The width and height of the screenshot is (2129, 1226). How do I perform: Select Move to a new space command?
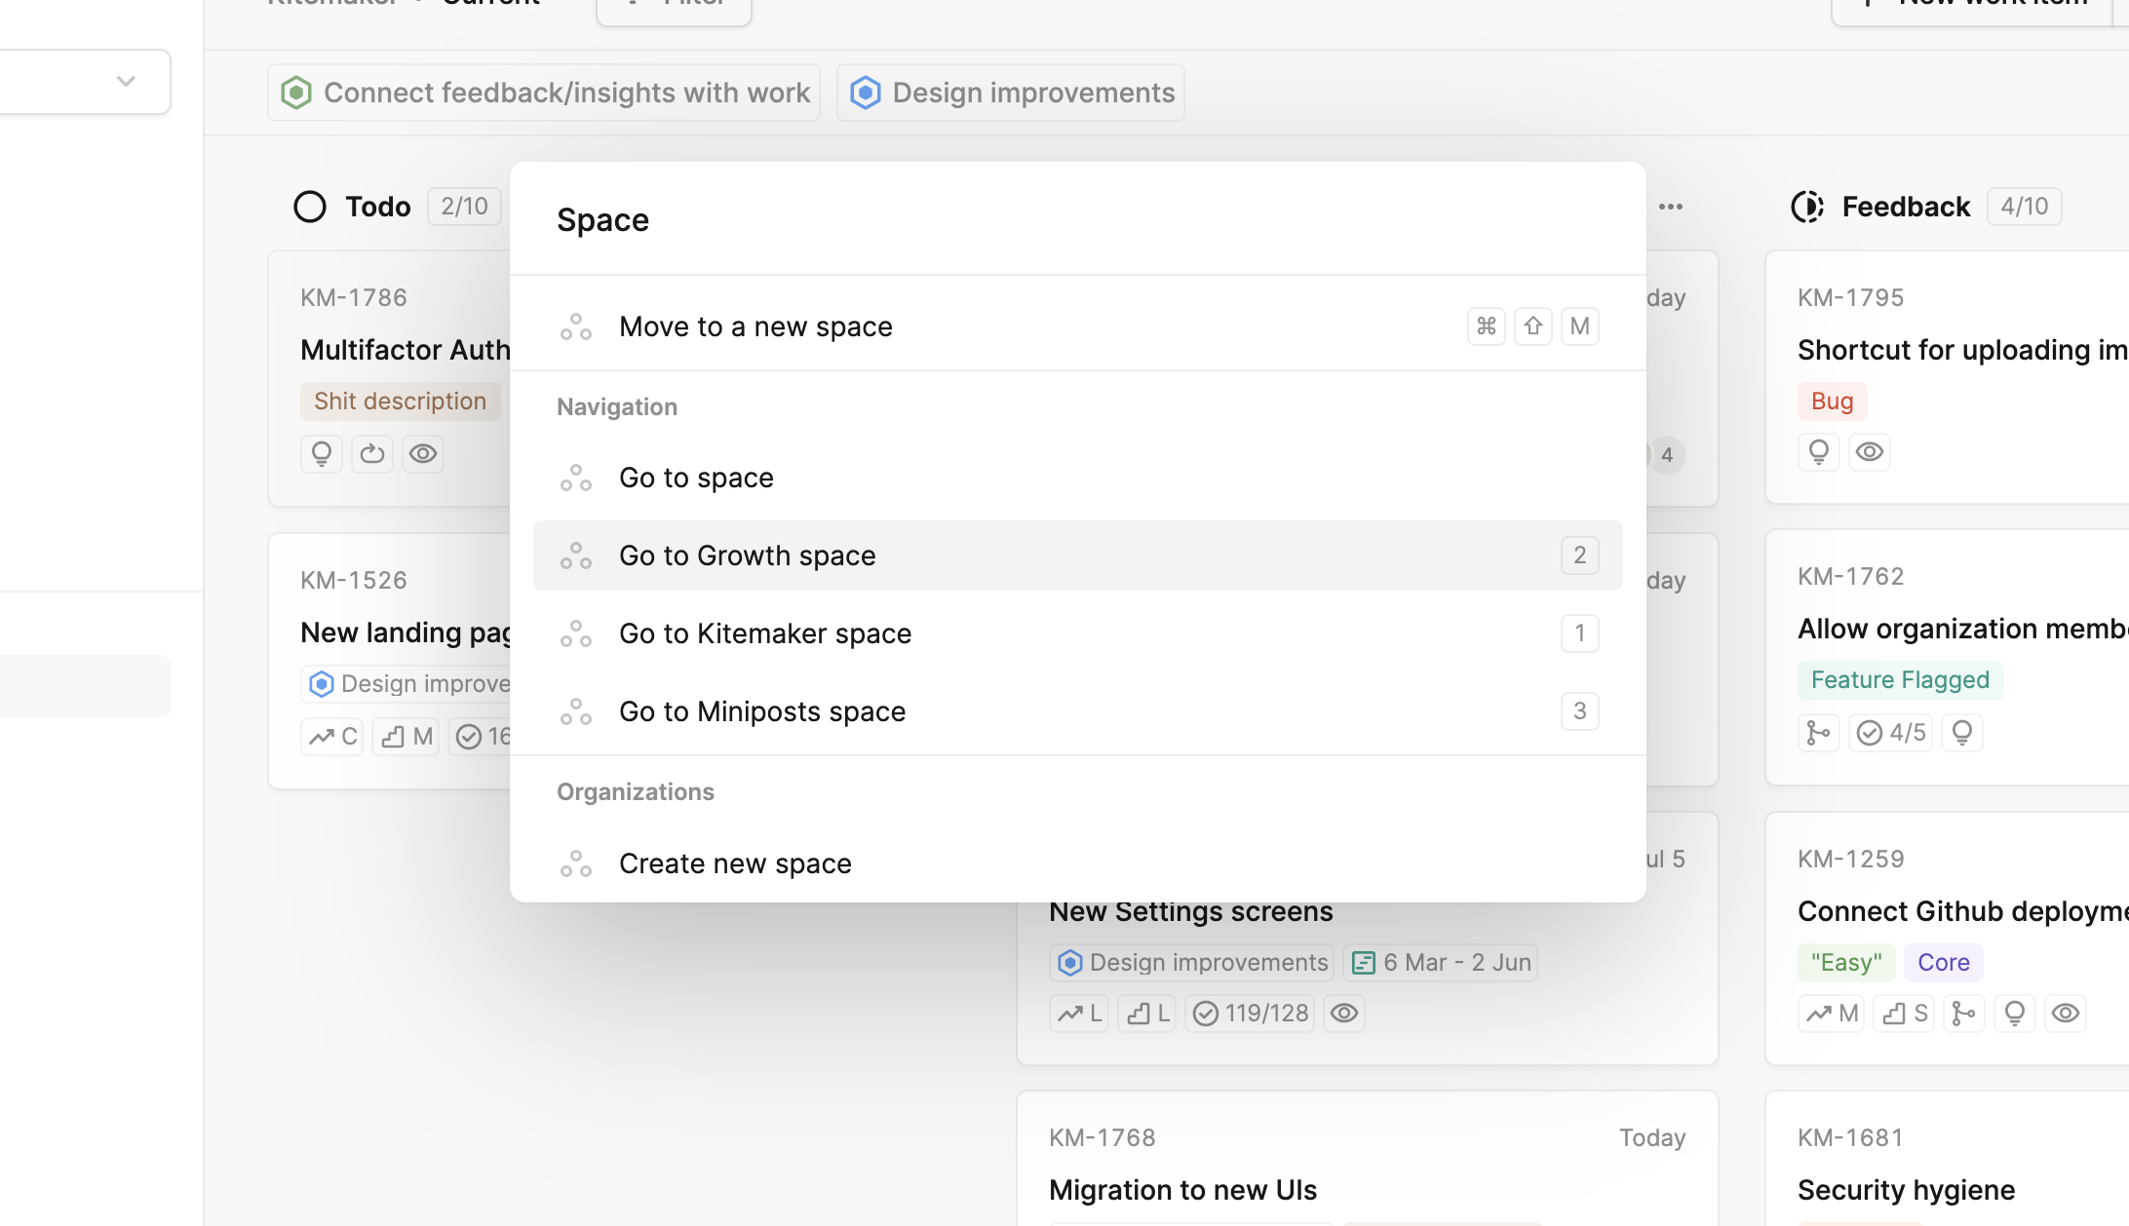click(x=1077, y=326)
